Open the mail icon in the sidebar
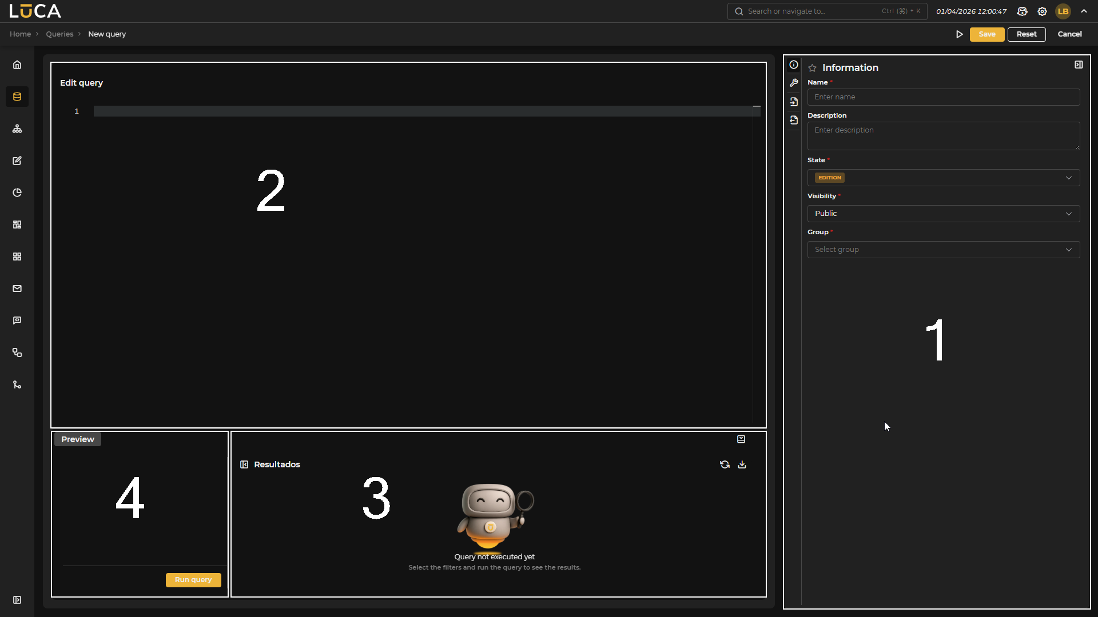This screenshot has height=617, width=1098. [x=17, y=289]
